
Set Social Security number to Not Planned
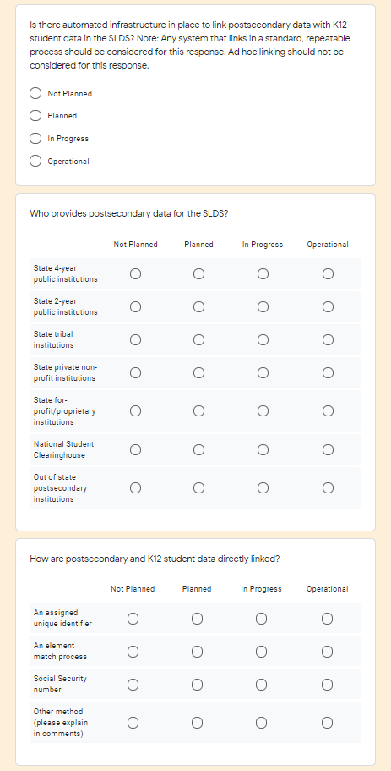click(x=133, y=685)
